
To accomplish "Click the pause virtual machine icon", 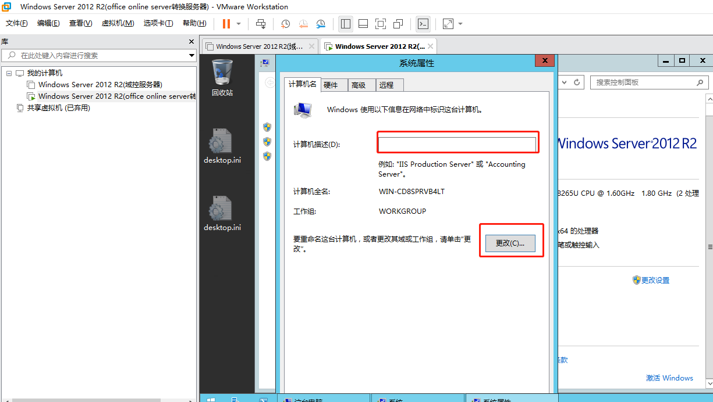I will point(226,24).
